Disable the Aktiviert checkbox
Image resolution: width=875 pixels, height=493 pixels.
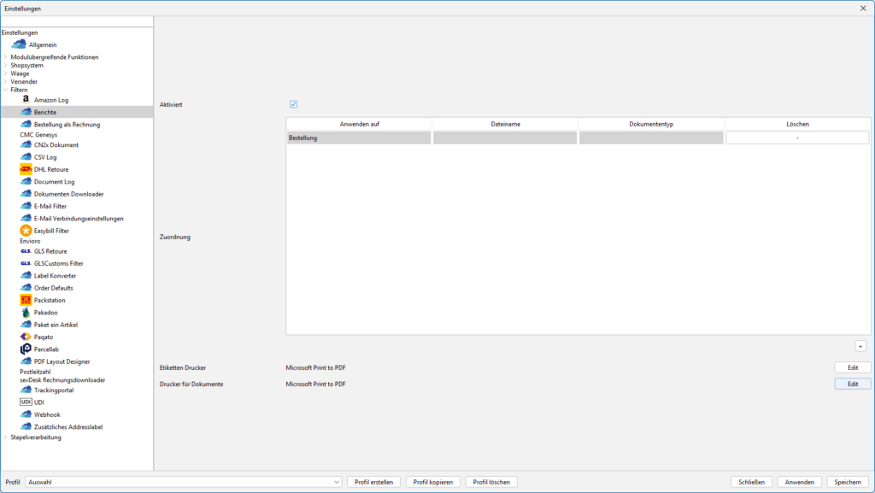(x=293, y=104)
